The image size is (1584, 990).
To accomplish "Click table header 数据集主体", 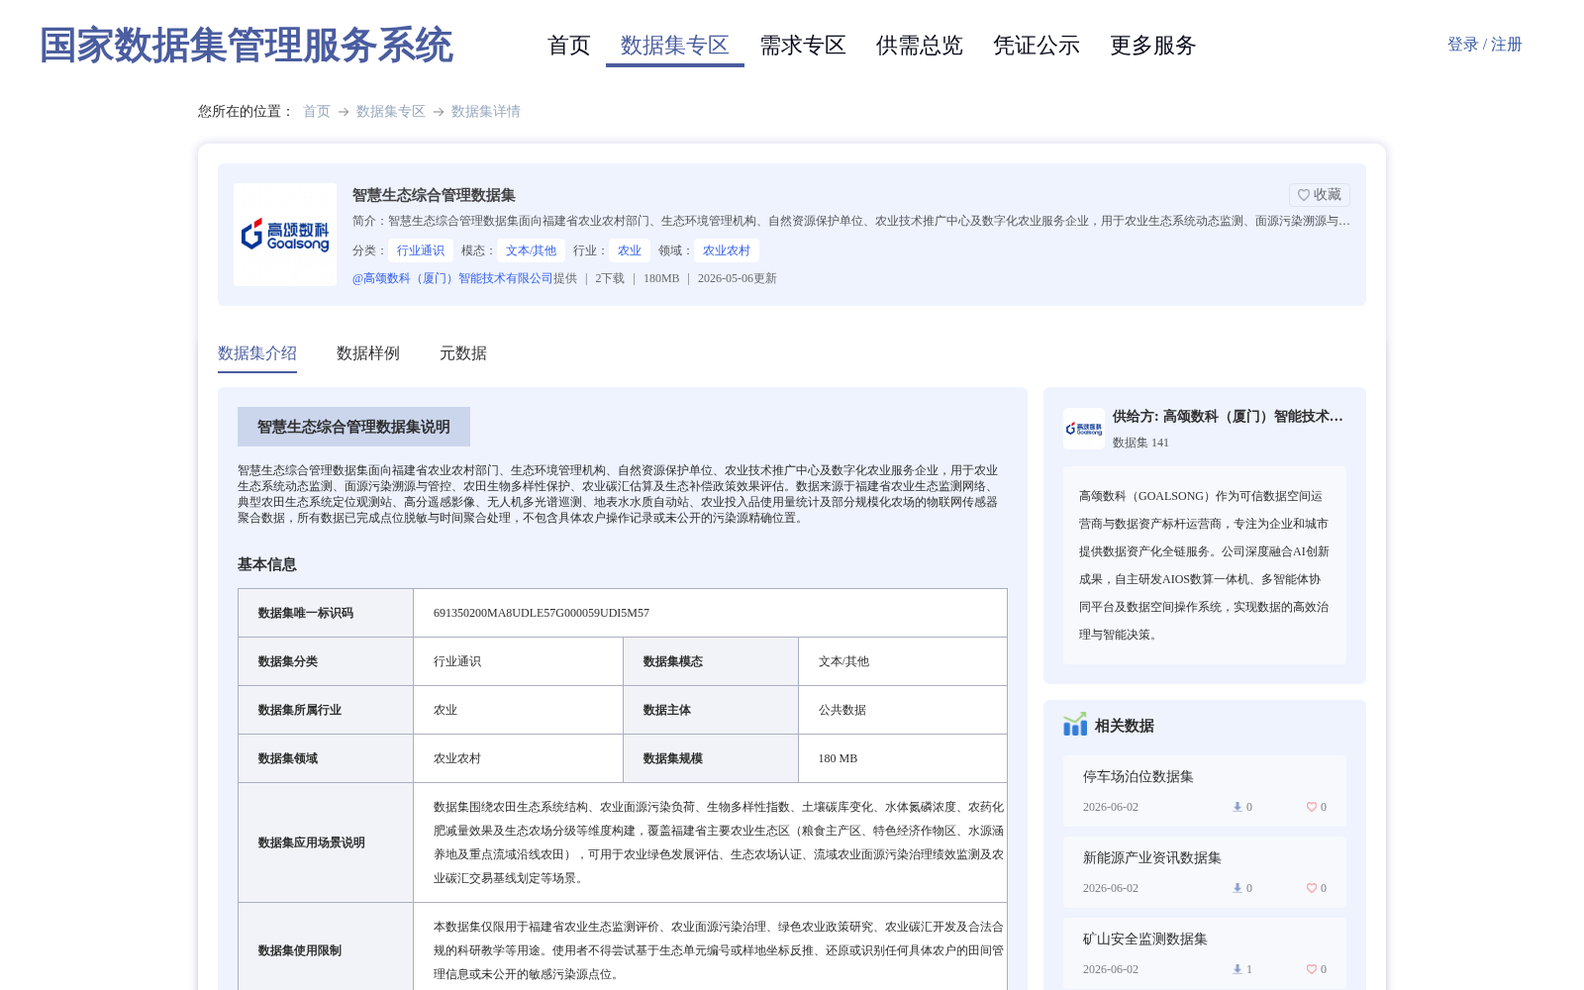I will click(667, 710).
